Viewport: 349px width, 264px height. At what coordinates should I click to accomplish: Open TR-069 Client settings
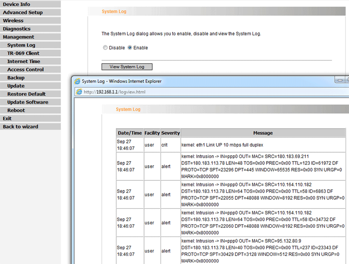click(x=30, y=53)
